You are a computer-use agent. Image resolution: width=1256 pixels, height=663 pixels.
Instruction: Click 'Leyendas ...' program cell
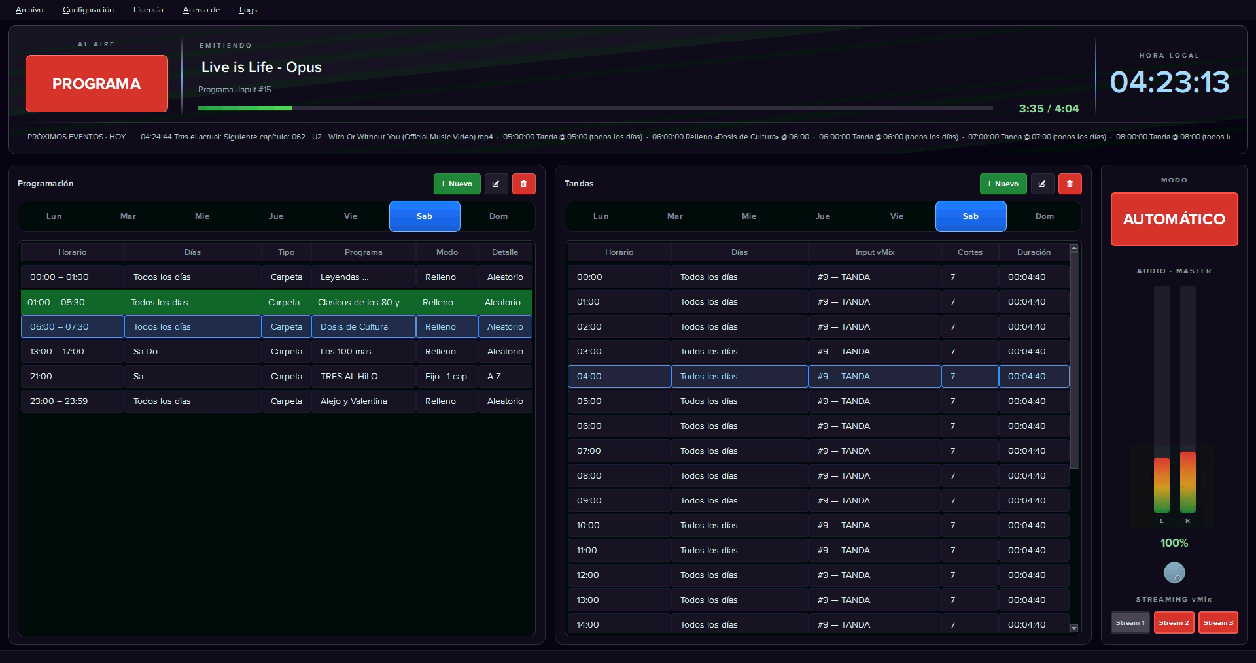(x=363, y=277)
